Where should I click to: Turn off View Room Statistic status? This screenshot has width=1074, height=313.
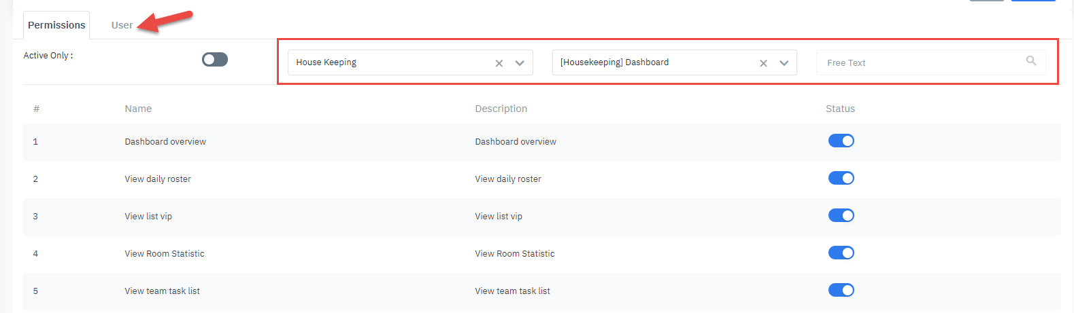(x=841, y=253)
